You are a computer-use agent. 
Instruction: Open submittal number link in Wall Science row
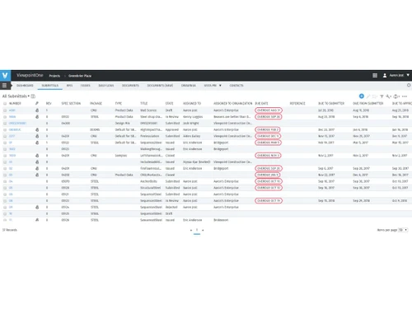(x=12, y=110)
